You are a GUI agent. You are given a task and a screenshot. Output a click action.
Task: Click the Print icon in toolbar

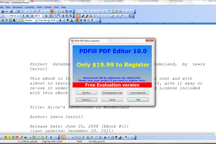pyautogui.click(x=11, y=12)
